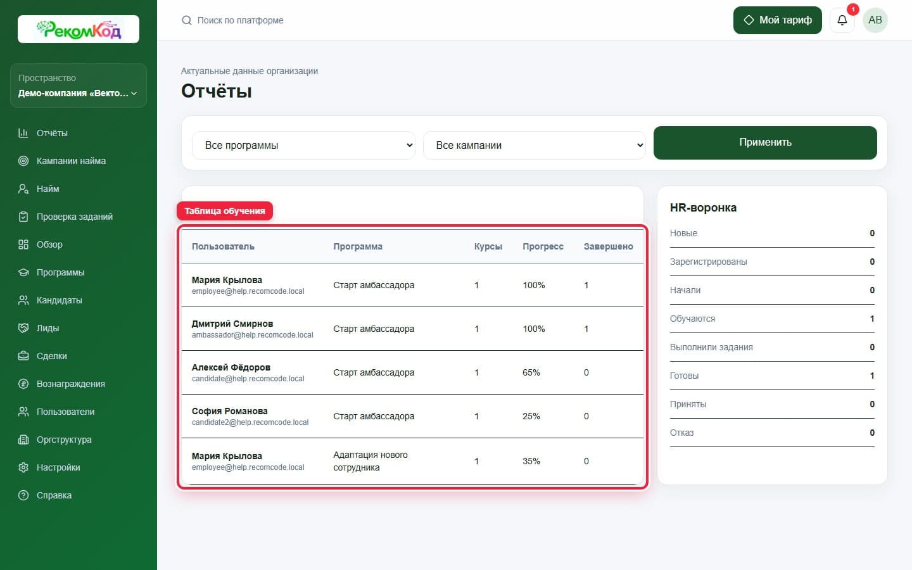Open notifications bell icon
Screen dimensions: 912x570
tap(842, 20)
